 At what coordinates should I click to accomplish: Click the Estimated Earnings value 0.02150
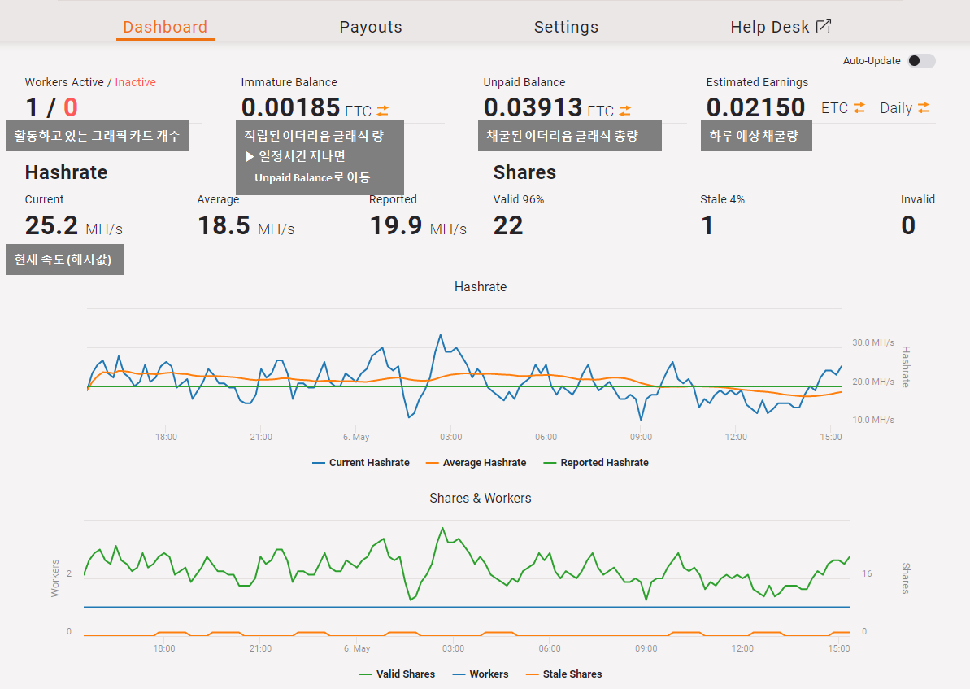(x=756, y=107)
